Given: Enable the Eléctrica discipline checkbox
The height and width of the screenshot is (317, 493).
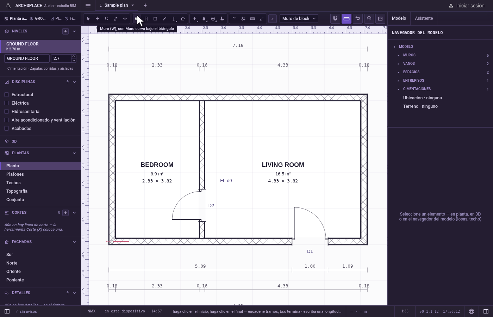Looking at the screenshot, I should (x=6, y=103).
